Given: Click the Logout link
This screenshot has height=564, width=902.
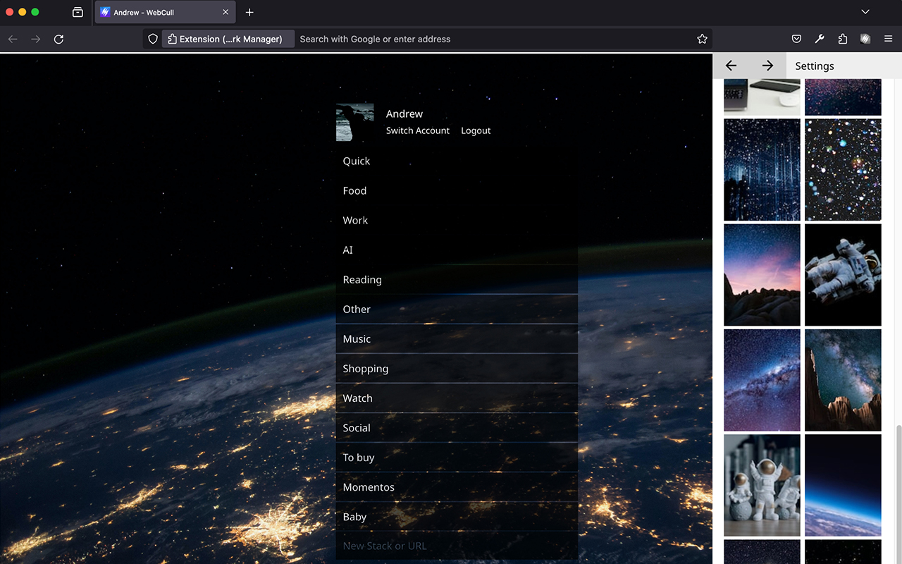Looking at the screenshot, I should pyautogui.click(x=476, y=130).
